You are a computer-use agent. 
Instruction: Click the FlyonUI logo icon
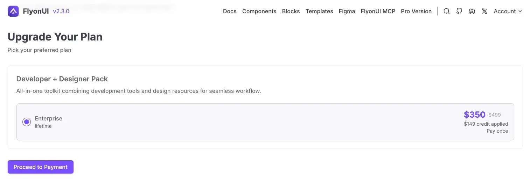(13, 11)
